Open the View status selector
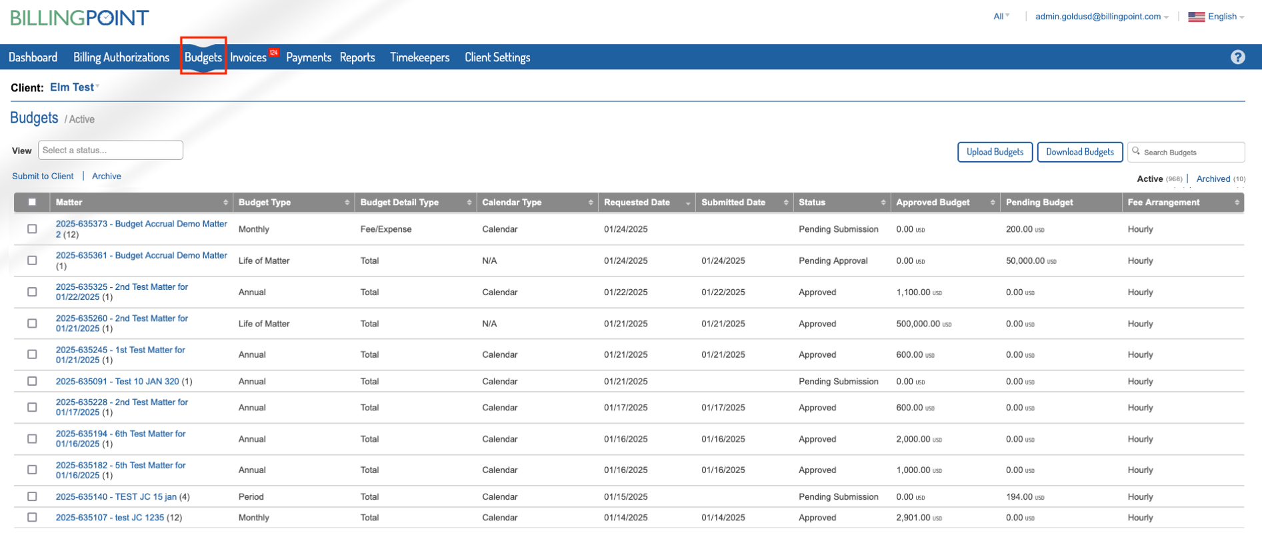The height and width of the screenshot is (533, 1262). point(111,150)
